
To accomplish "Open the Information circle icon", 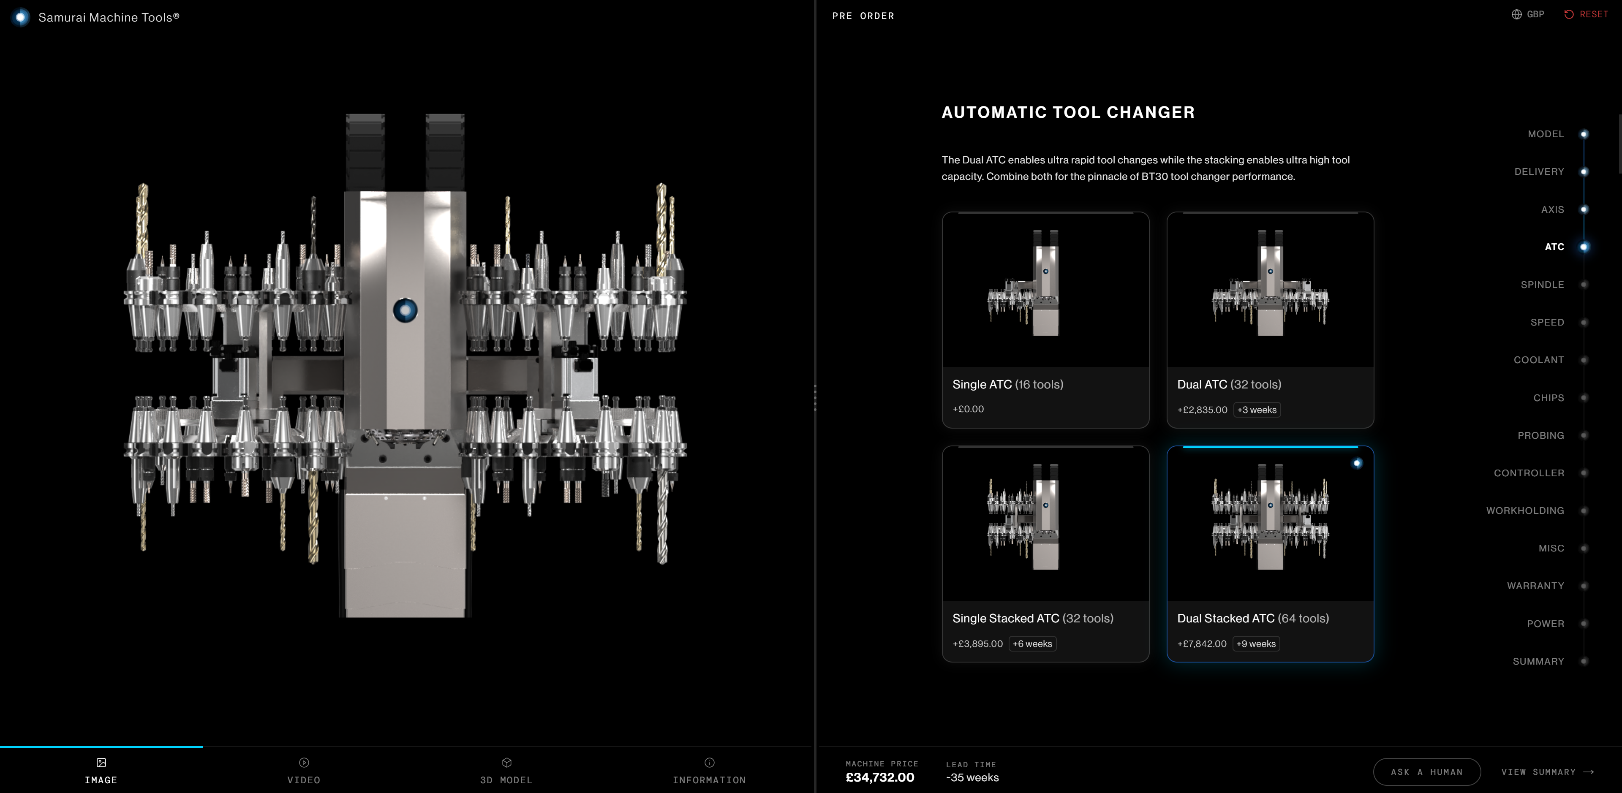I will [709, 762].
